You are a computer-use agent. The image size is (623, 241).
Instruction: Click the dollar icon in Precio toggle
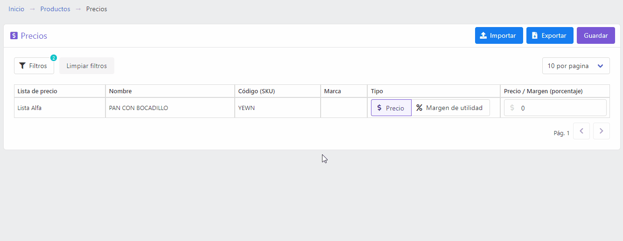tap(379, 108)
